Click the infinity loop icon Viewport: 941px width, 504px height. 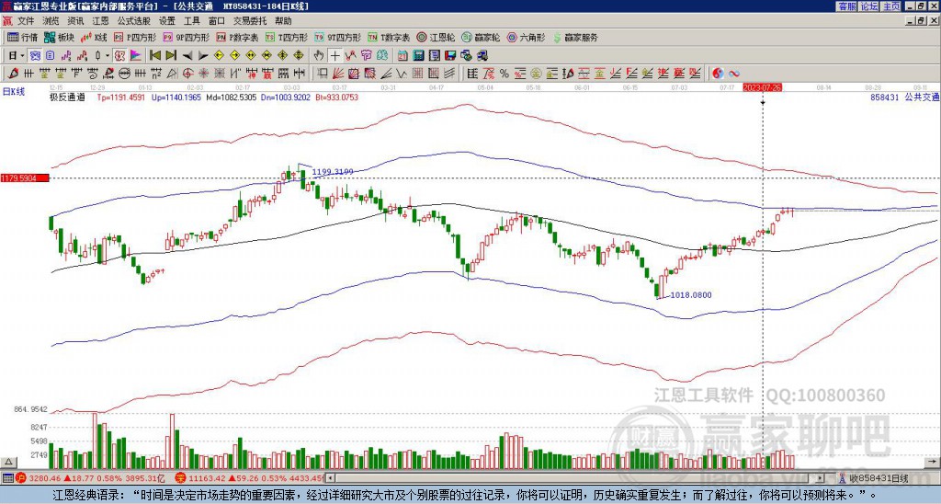click(734, 74)
